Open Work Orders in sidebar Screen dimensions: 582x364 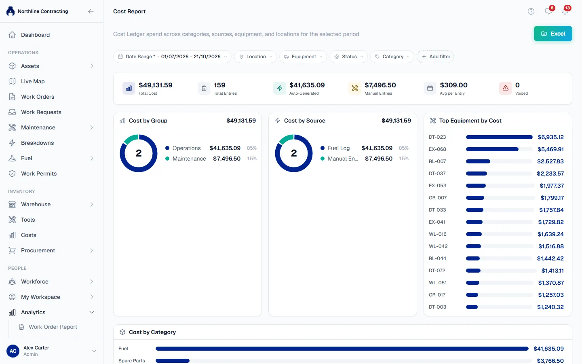point(51,97)
